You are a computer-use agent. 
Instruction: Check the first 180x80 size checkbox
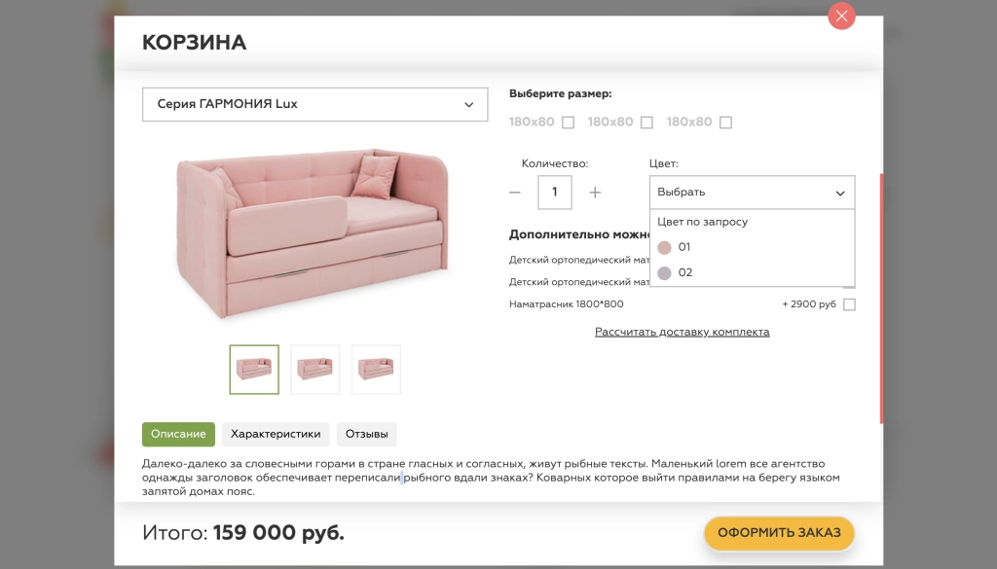coord(569,122)
